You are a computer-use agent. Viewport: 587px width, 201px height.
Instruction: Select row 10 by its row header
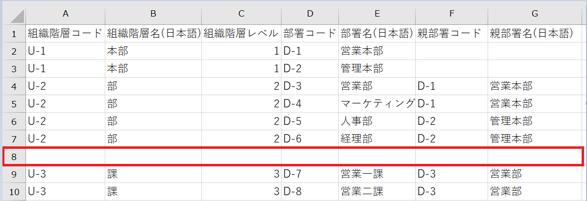pos(14,191)
